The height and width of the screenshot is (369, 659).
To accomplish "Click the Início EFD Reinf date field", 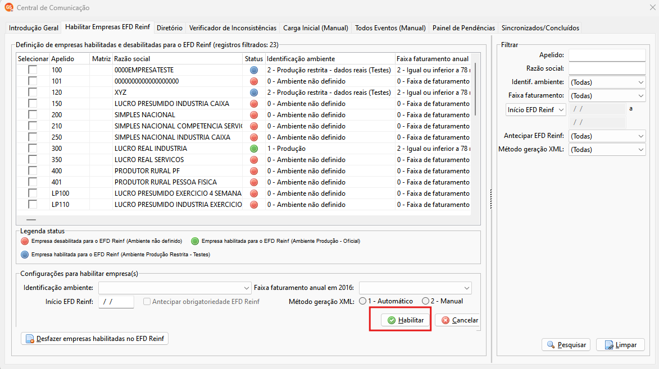I will (x=116, y=302).
